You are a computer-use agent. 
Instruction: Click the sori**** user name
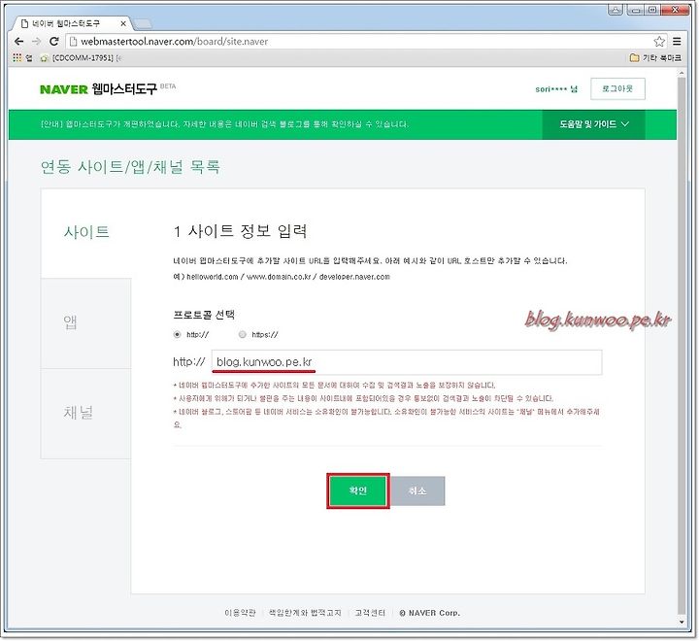(556, 88)
